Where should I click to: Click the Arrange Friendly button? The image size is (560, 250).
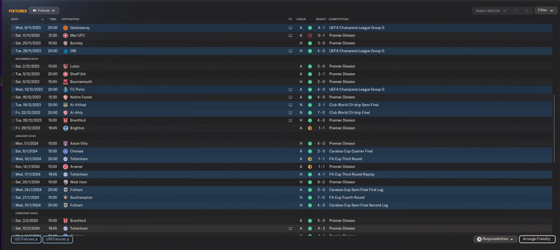point(537,239)
